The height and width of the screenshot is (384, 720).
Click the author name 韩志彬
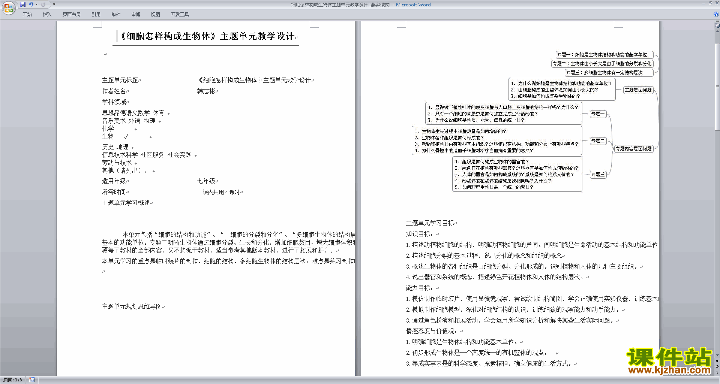click(x=207, y=91)
